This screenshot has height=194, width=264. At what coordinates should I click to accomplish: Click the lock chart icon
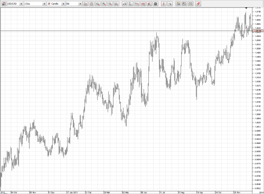(91, 4)
